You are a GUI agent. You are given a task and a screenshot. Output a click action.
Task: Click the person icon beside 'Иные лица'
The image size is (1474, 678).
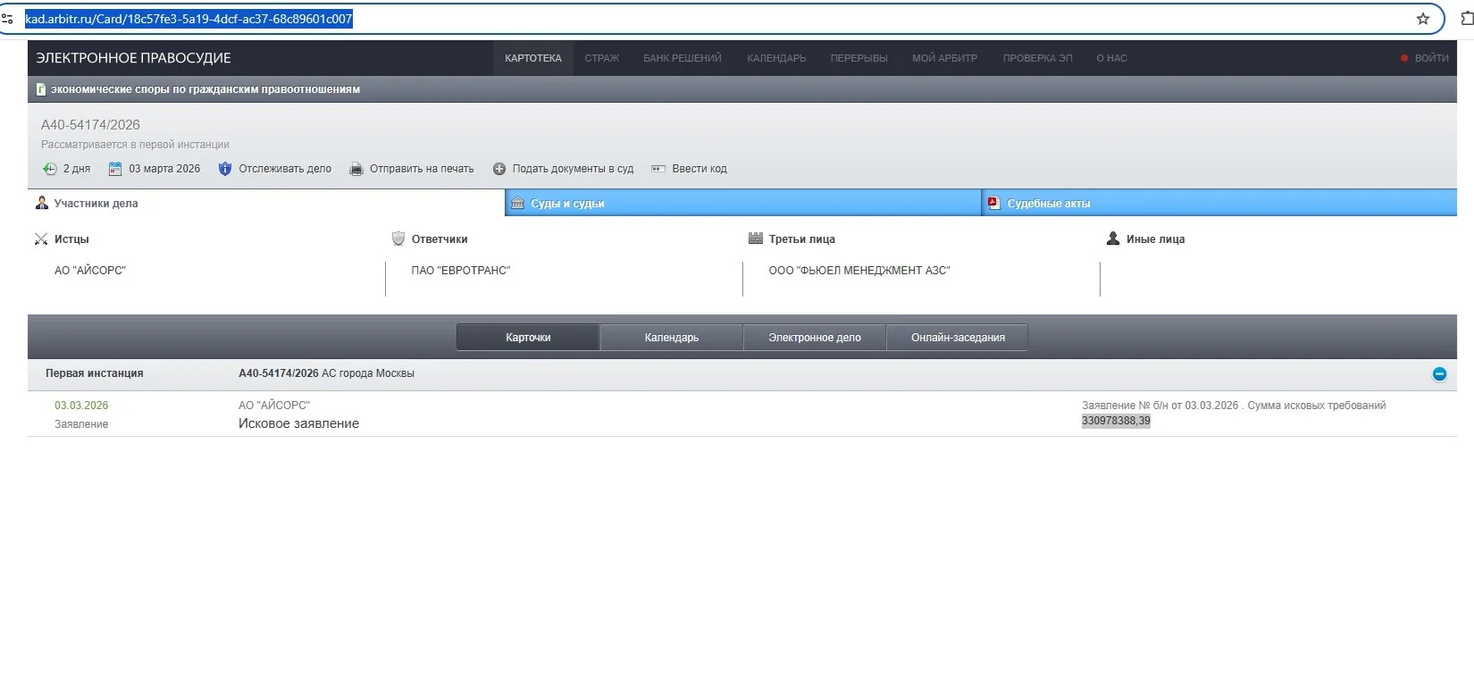click(x=1113, y=239)
